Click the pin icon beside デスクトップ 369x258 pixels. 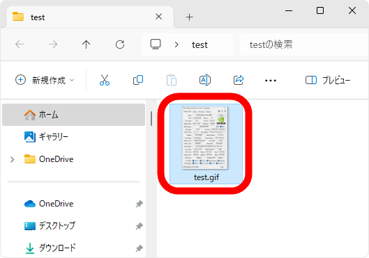(140, 226)
